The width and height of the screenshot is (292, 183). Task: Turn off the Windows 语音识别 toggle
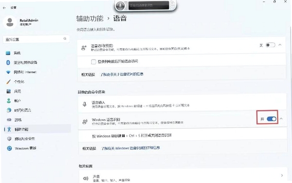tap(272, 119)
